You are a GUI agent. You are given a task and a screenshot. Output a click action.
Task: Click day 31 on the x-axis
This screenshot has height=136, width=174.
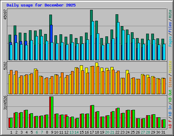tap(163, 132)
